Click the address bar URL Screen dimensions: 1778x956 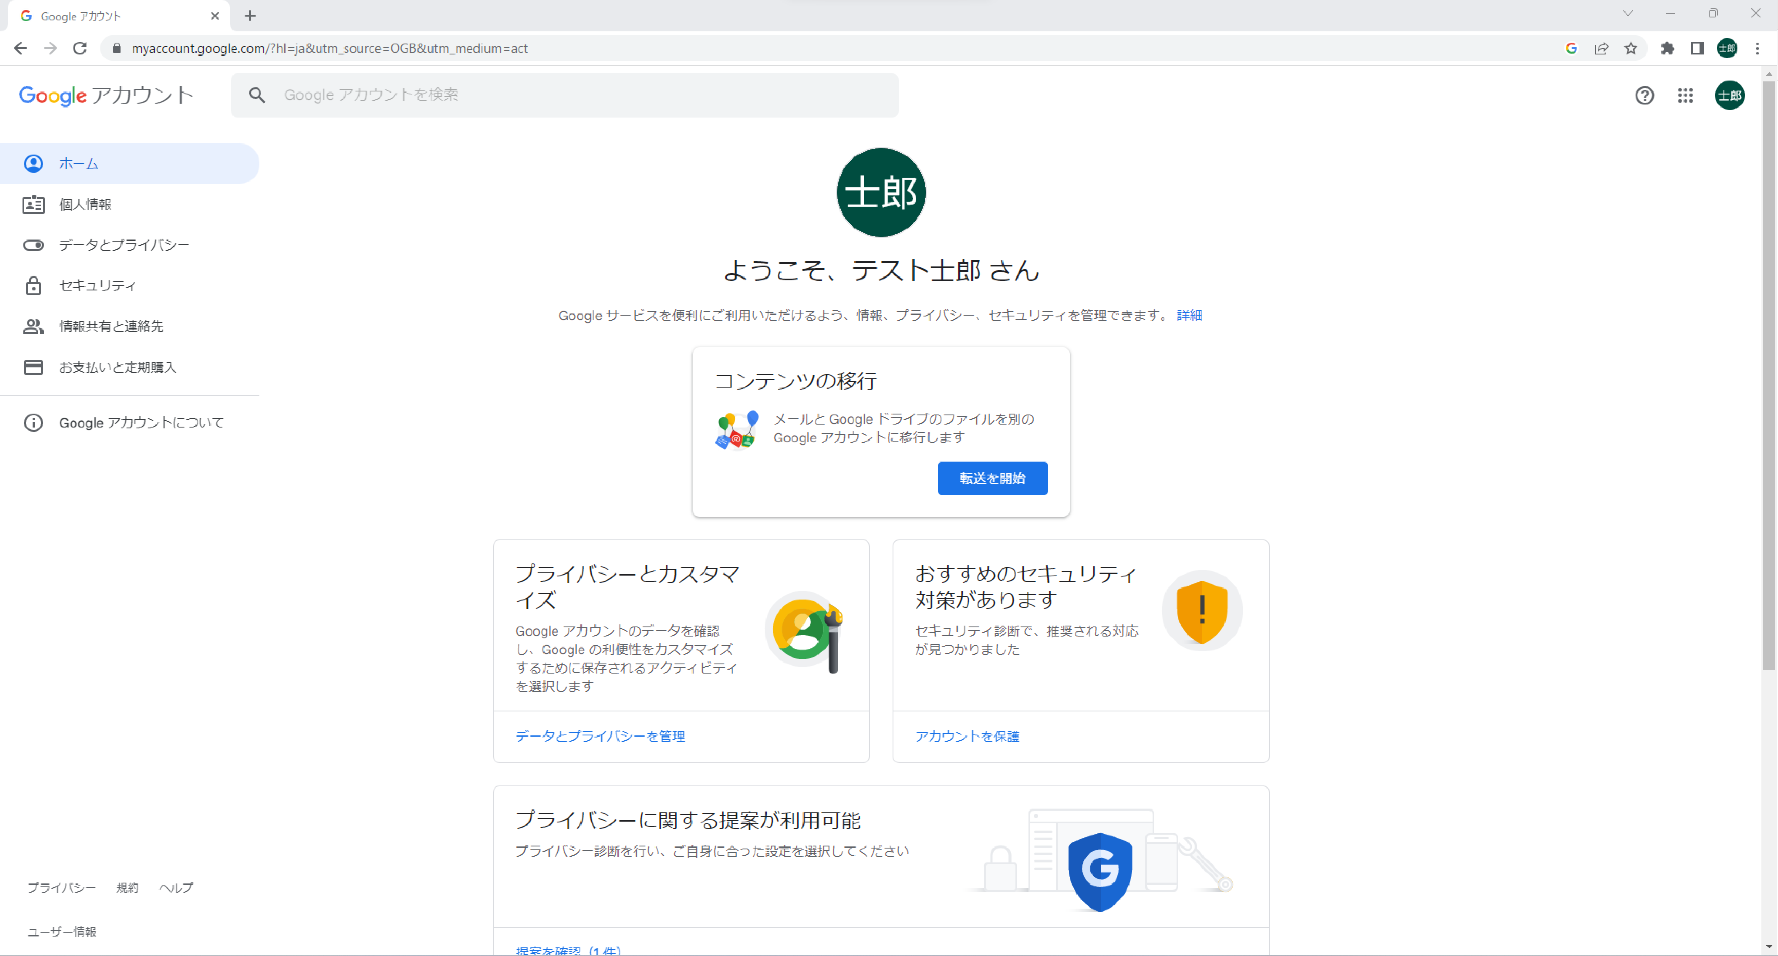click(329, 48)
